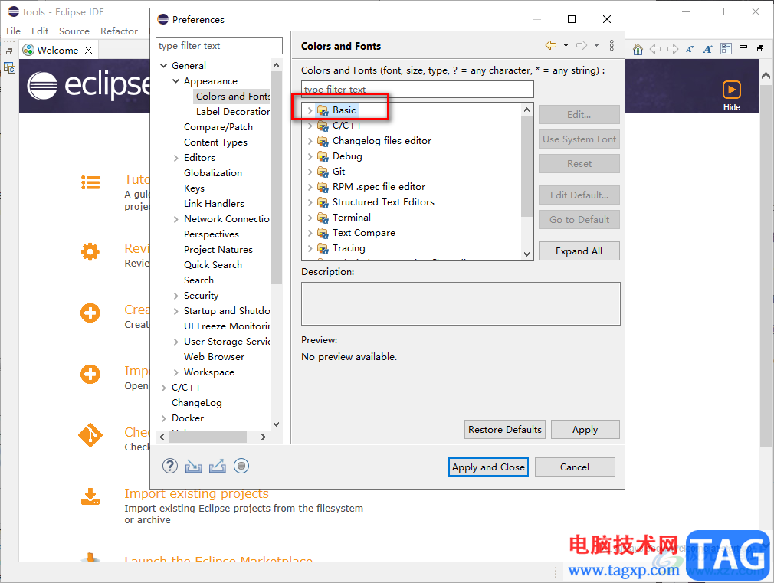Open the forward history dropdown arrow

tap(596, 45)
